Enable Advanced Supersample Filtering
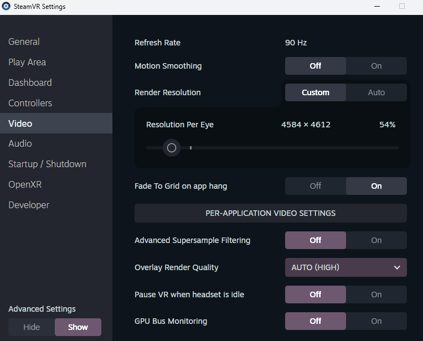 (376, 240)
